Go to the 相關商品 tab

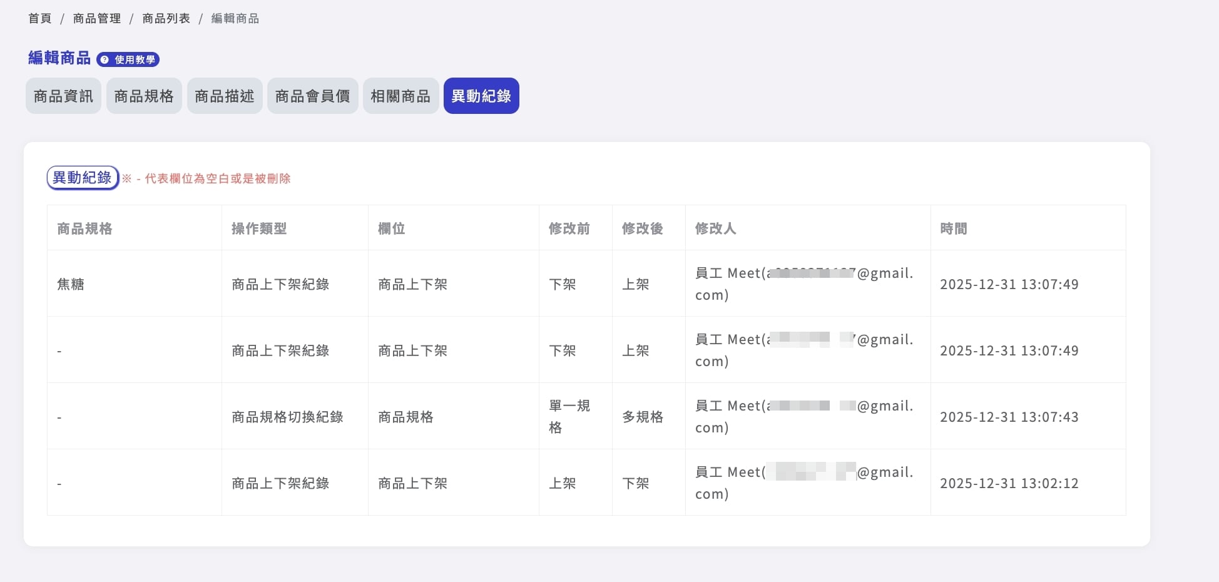400,96
